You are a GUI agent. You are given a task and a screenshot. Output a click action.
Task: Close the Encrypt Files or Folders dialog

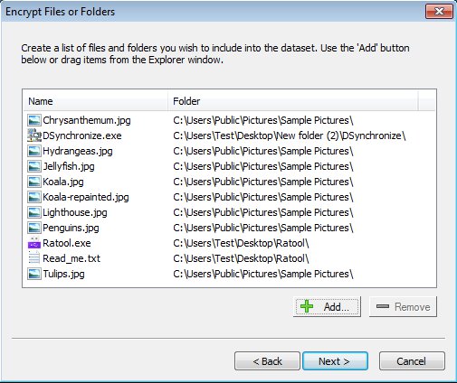(x=439, y=12)
